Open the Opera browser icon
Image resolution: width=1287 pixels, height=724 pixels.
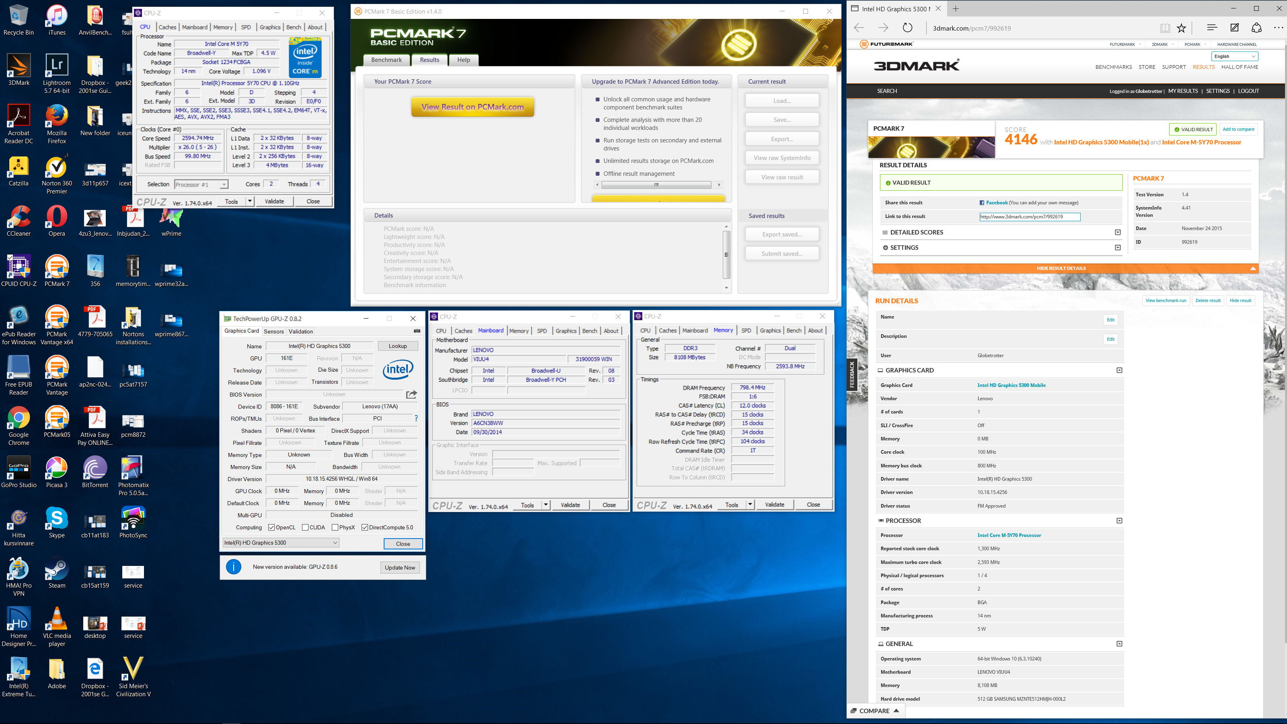click(56, 221)
